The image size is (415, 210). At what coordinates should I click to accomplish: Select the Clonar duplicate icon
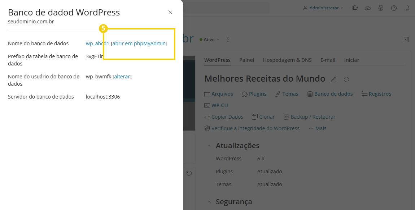pyautogui.click(x=255, y=117)
